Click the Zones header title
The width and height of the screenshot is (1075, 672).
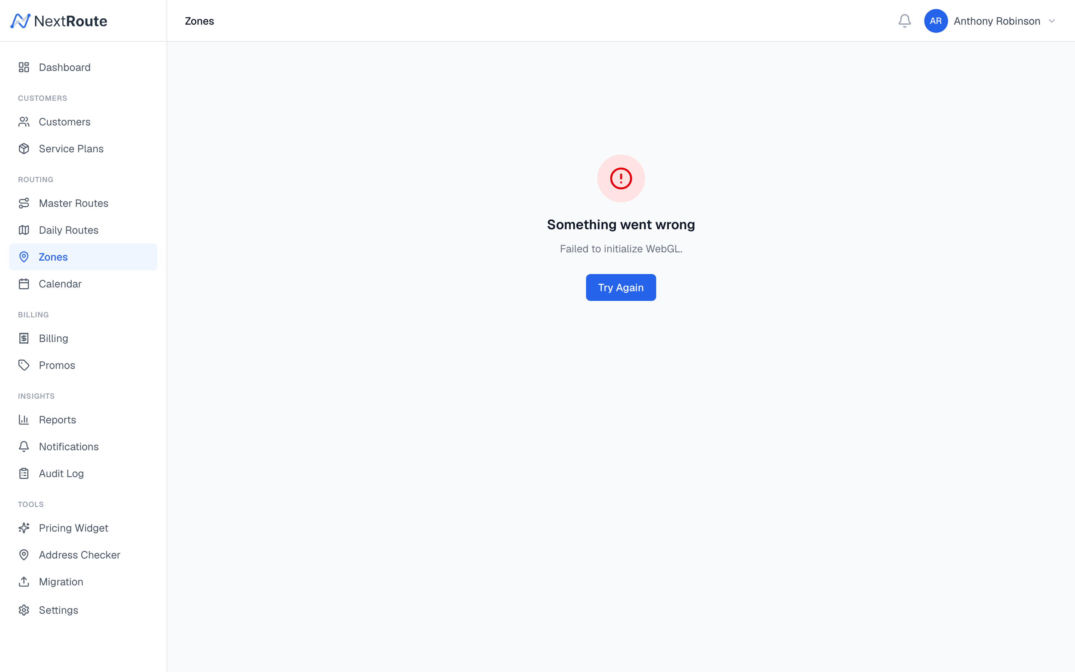click(199, 21)
